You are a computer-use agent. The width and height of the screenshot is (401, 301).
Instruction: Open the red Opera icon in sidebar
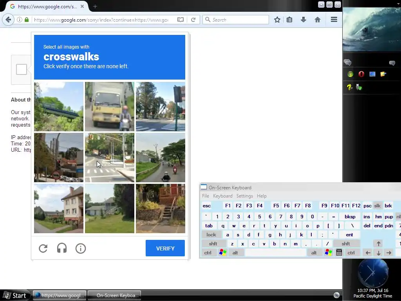tap(361, 74)
